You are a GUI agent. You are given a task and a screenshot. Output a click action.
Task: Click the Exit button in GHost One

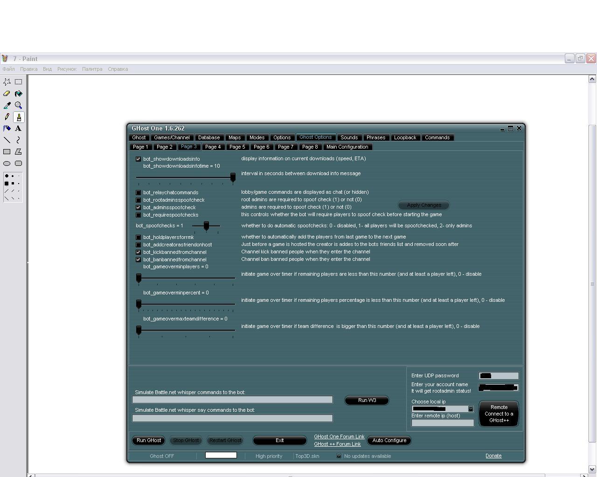point(280,440)
